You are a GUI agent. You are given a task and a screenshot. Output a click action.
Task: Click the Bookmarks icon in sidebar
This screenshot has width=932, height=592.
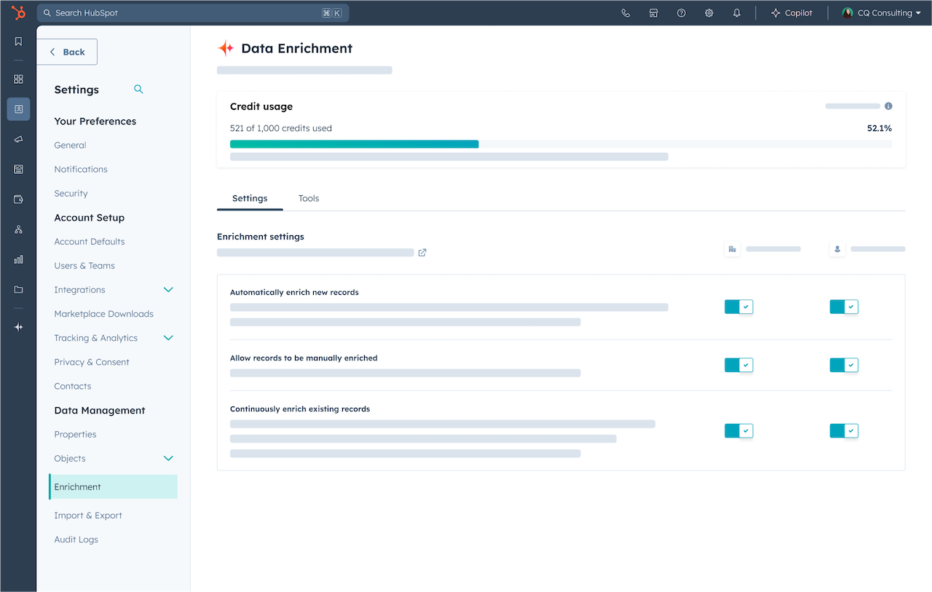(x=17, y=42)
